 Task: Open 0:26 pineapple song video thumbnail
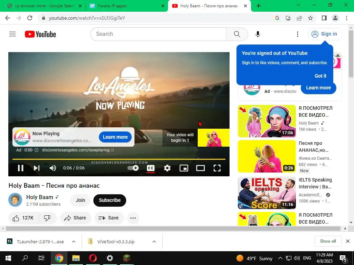pyautogui.click(x=267, y=156)
